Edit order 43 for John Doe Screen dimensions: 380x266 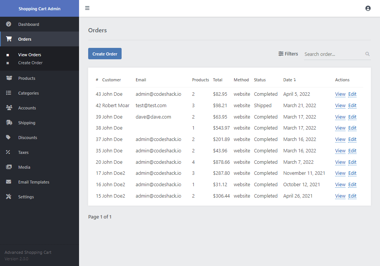coord(352,94)
